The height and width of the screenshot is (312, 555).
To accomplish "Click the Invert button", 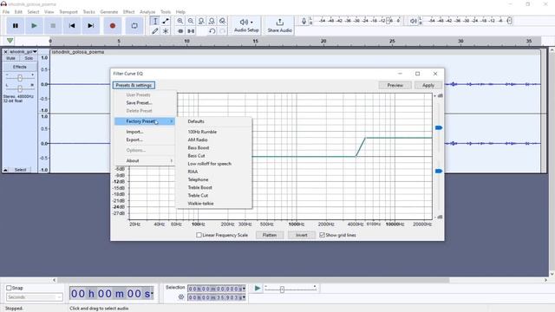I will (302, 235).
